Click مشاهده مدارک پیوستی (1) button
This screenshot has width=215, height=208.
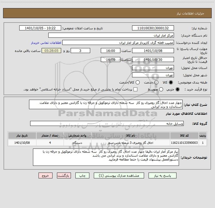click(x=119, y=176)
